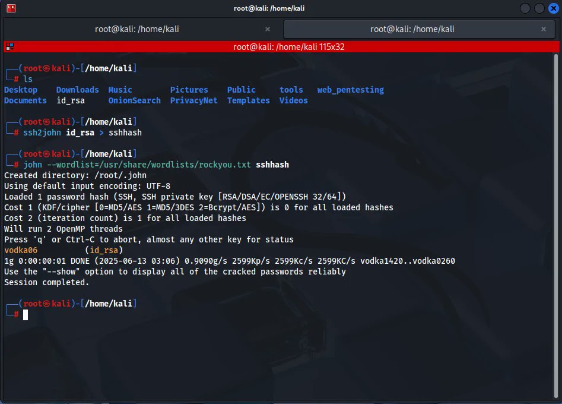Click the 'Session completed.' line

47,282
